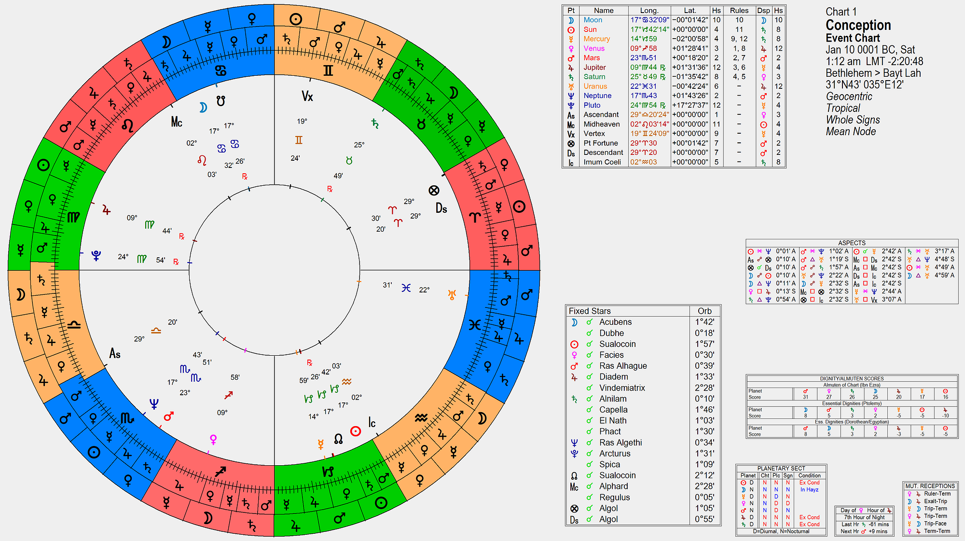The image size is (965, 541).
Task: Click the Vx vertex label in the wheel
Action: (307, 97)
